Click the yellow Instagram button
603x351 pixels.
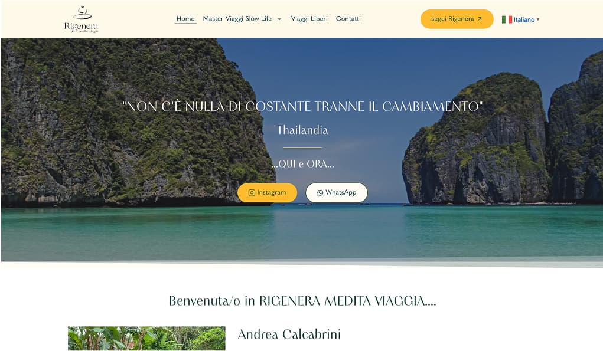pyautogui.click(x=268, y=193)
